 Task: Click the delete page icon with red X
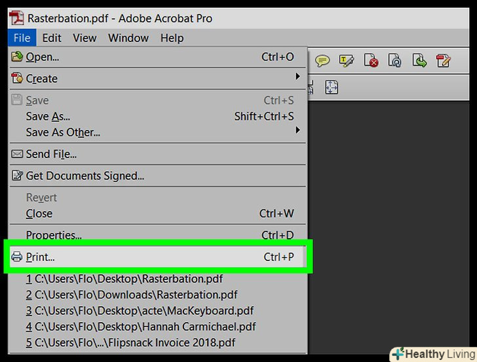371,60
